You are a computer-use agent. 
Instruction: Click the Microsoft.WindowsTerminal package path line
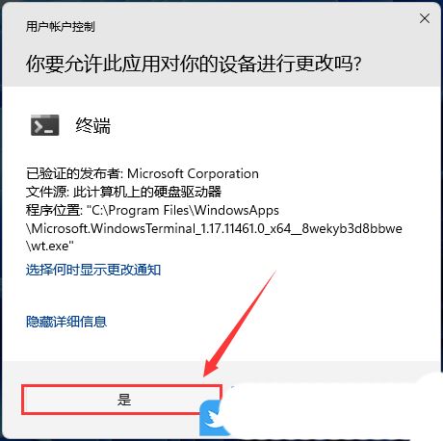[214, 228]
